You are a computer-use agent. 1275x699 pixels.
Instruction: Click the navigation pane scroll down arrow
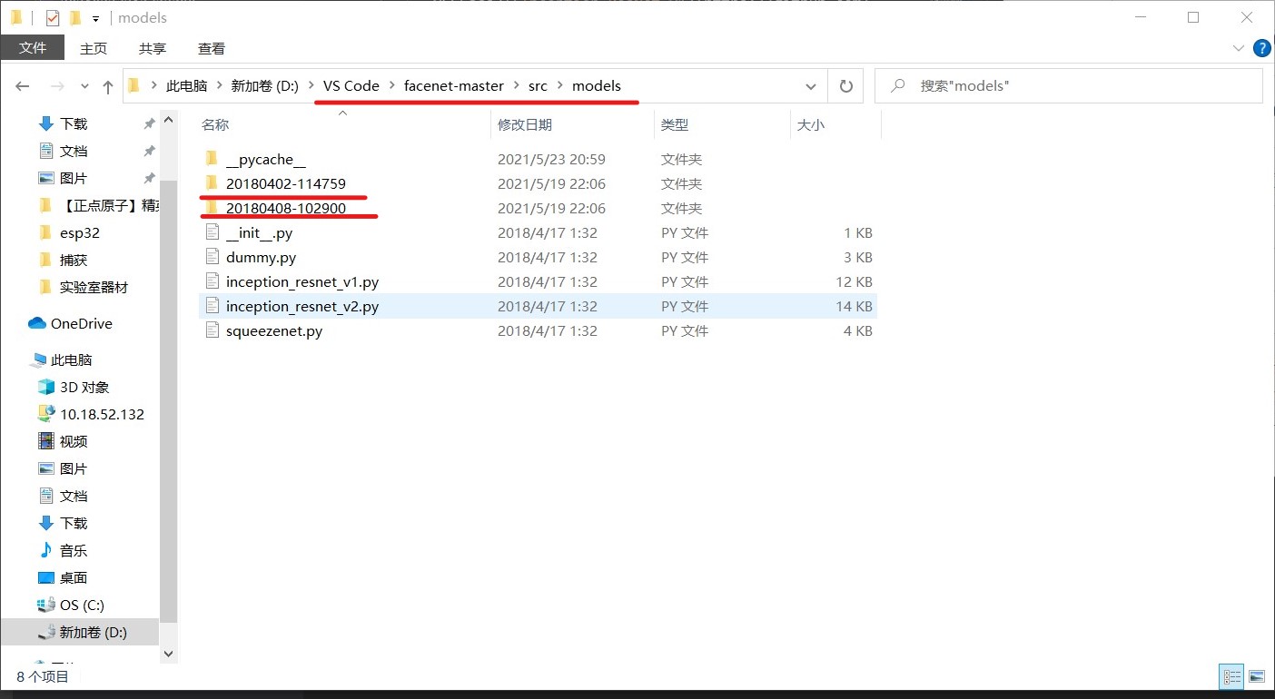pos(168,653)
